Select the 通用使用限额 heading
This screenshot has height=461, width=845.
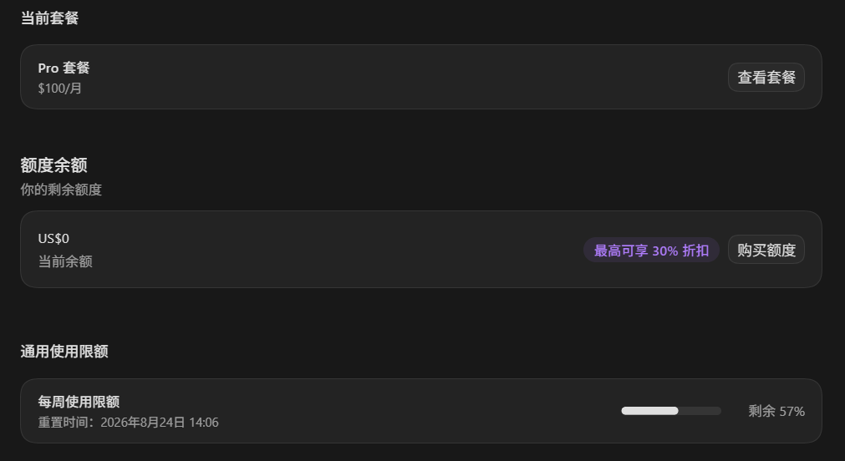[64, 351]
